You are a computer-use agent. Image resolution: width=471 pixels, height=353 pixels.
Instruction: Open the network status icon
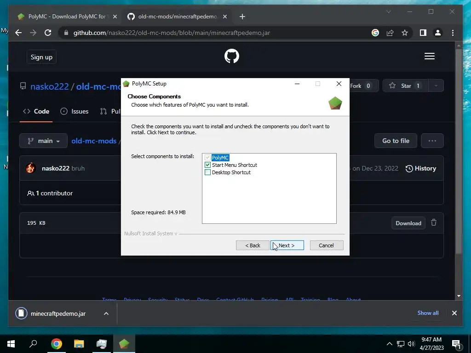click(401, 344)
